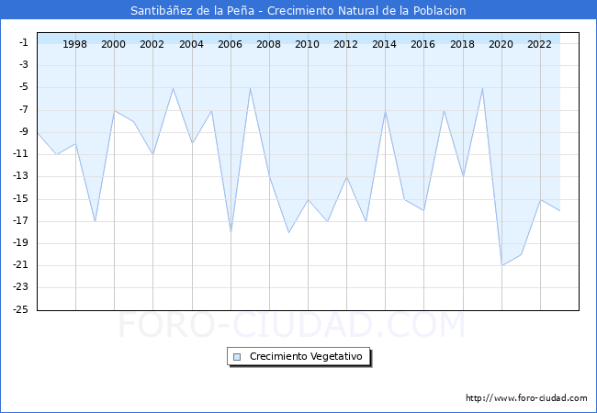Click the 1998 year label
The height and width of the screenshot is (413, 597).
coord(74,44)
